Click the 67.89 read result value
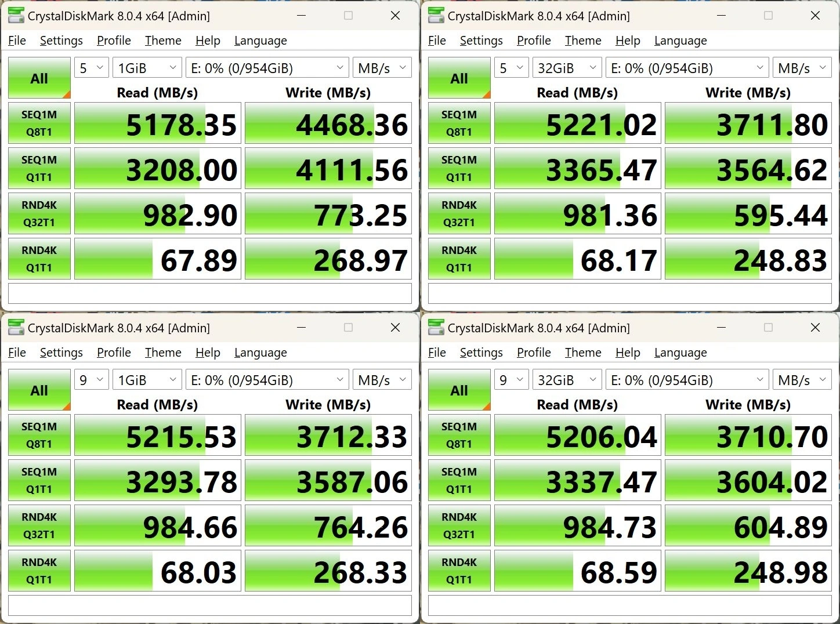The width and height of the screenshot is (840, 624). 199,260
